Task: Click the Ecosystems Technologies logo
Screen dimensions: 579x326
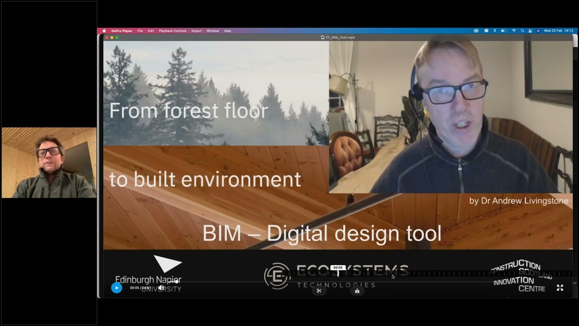Action: [x=336, y=276]
